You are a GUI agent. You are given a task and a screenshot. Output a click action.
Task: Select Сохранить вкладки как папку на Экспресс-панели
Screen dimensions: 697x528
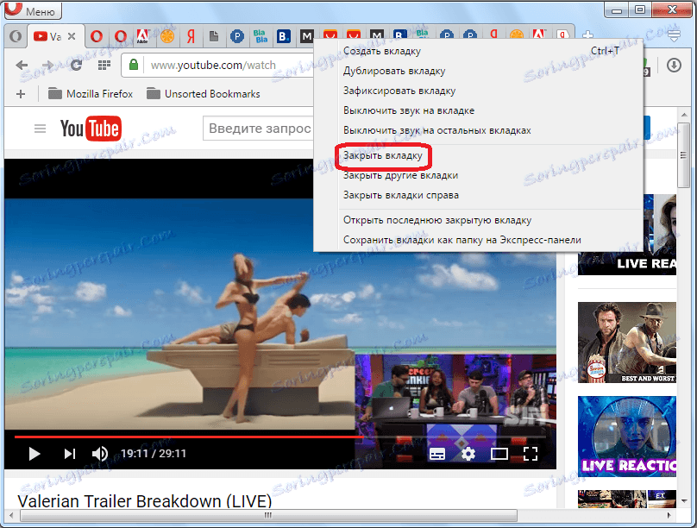point(478,240)
